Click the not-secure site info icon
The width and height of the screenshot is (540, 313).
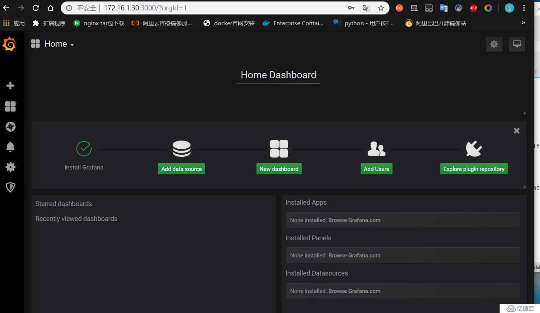tap(69, 8)
